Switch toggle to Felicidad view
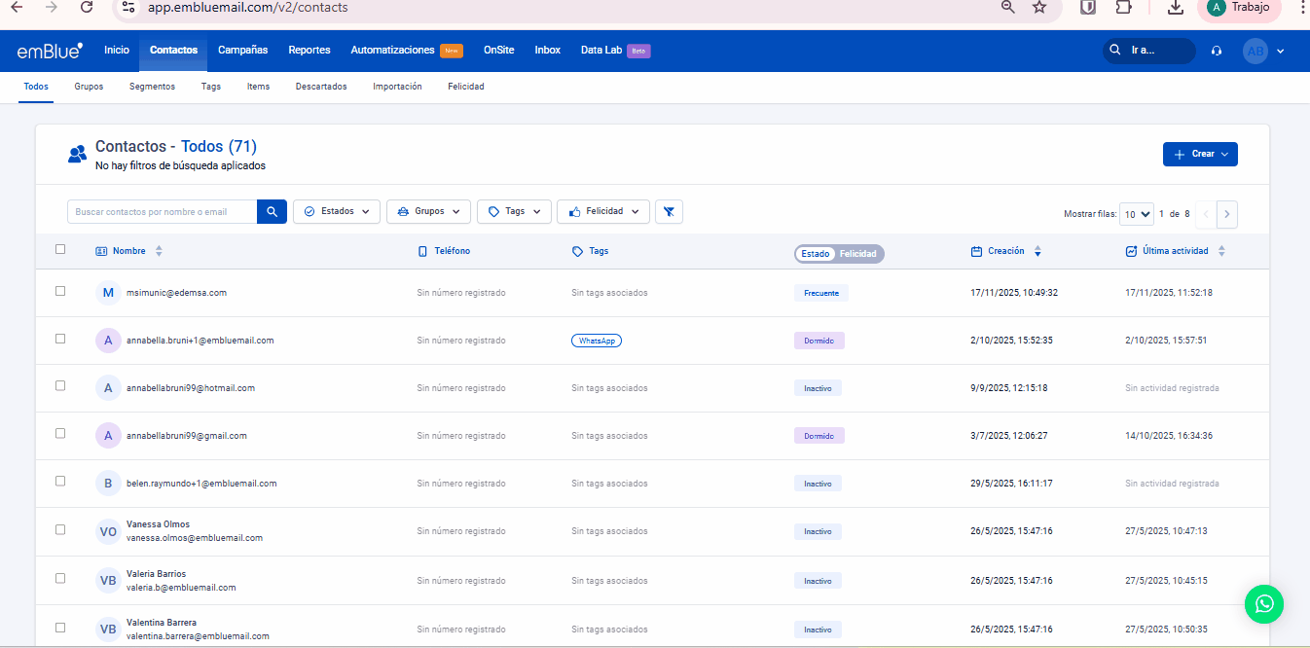Image resolution: width=1310 pixels, height=648 pixels. (x=857, y=254)
